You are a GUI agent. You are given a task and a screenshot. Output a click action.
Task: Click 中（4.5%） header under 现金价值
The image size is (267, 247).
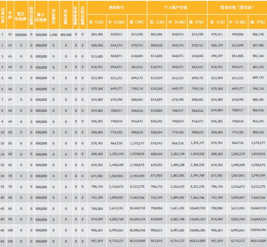(237, 22)
